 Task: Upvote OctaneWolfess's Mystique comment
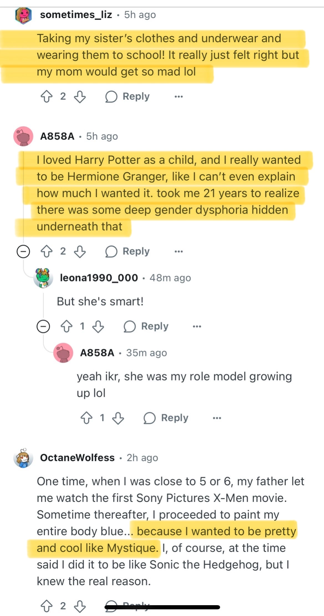[x=46, y=606]
